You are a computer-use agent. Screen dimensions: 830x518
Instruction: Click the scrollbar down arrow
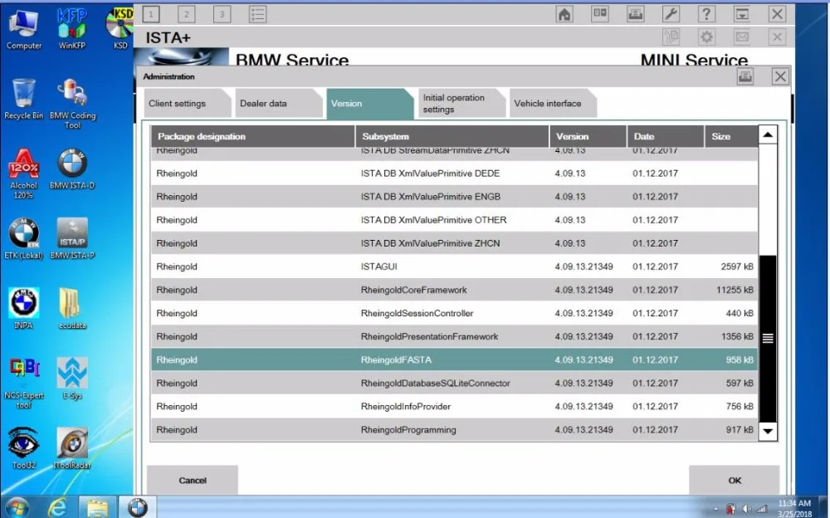tap(768, 431)
